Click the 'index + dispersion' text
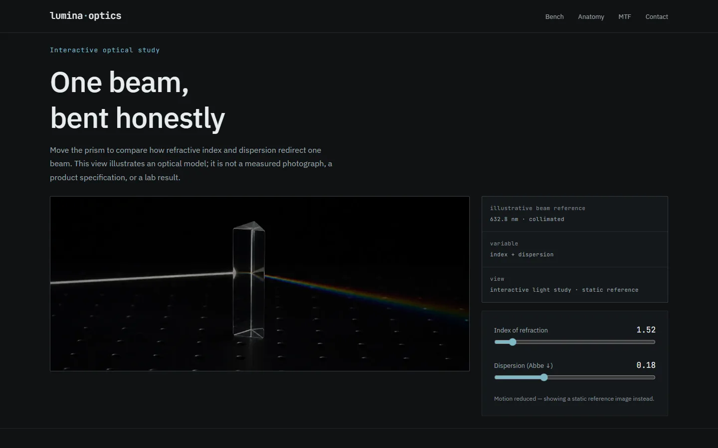 coord(522,254)
